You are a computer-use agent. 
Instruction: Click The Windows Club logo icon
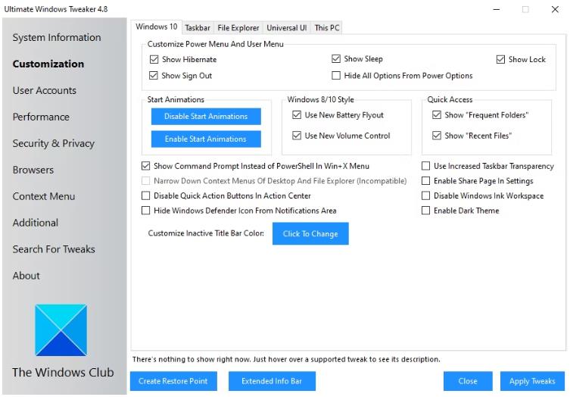coord(61,330)
